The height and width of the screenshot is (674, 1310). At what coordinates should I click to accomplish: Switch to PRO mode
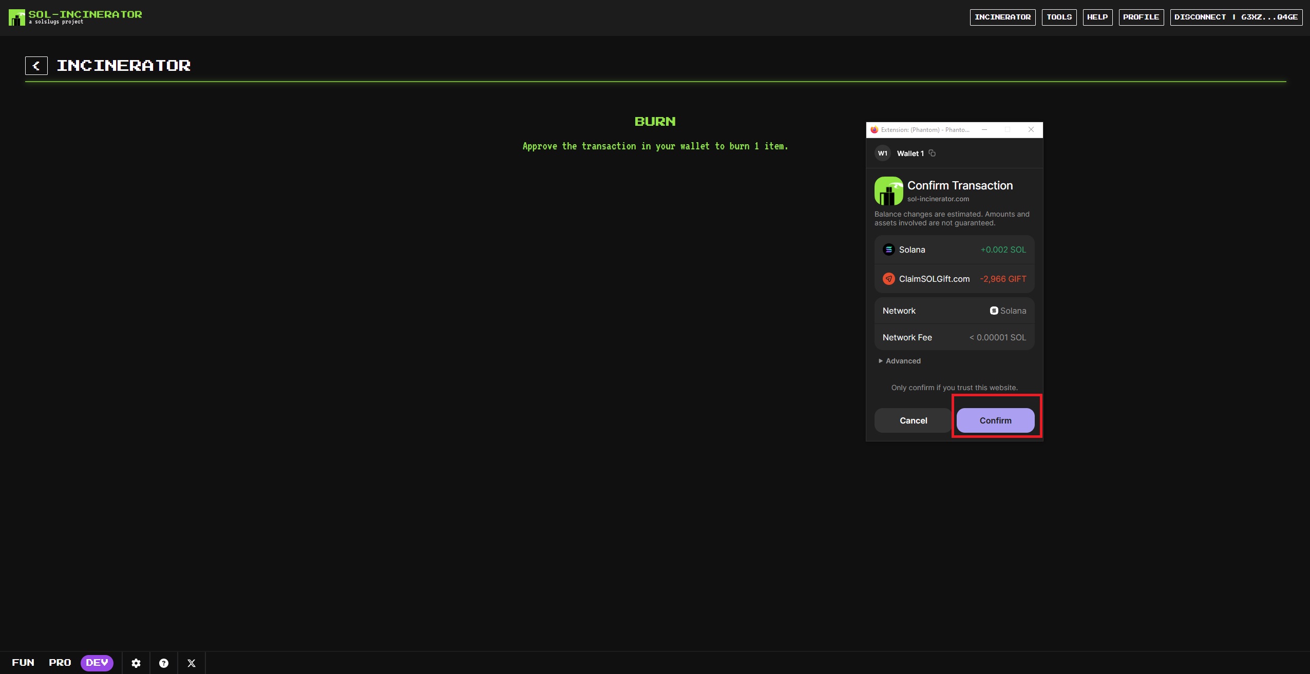click(60, 662)
